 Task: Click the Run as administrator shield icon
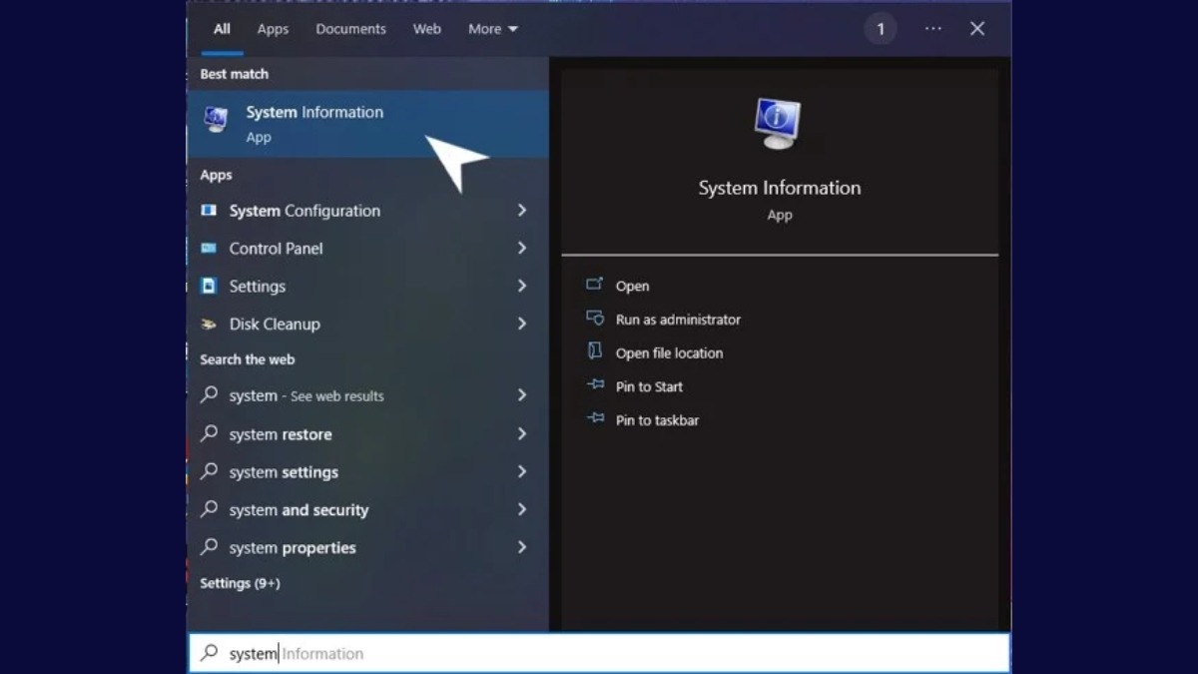pos(595,319)
